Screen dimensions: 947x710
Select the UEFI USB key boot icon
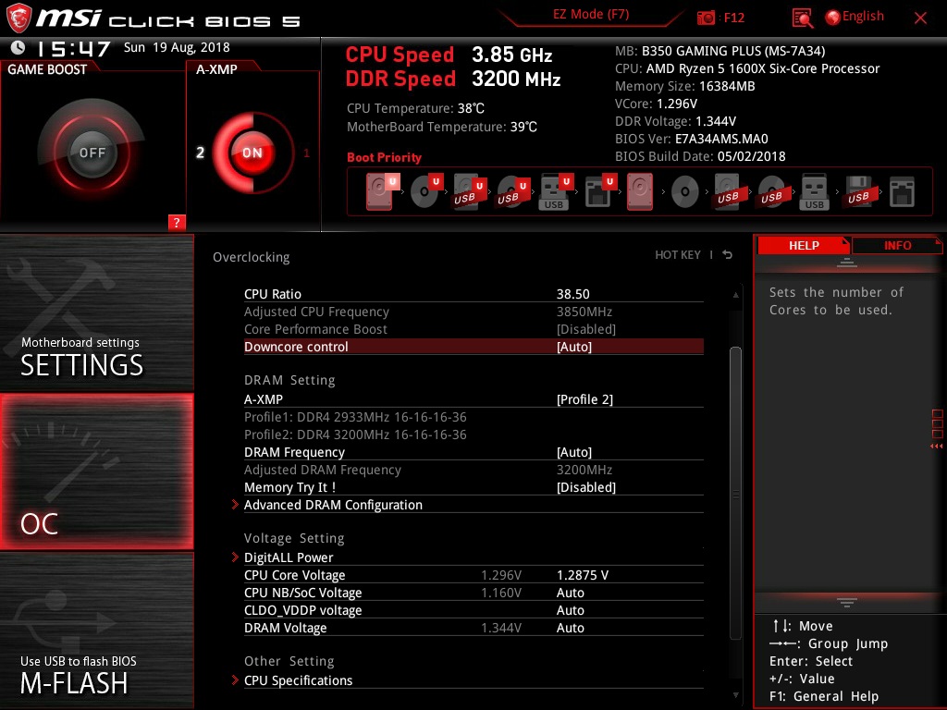556,192
